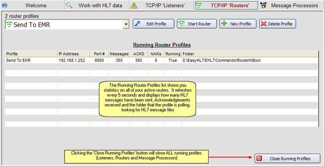Click the Close Running Profiles button
The width and height of the screenshot is (325, 167).
[x=287, y=159]
